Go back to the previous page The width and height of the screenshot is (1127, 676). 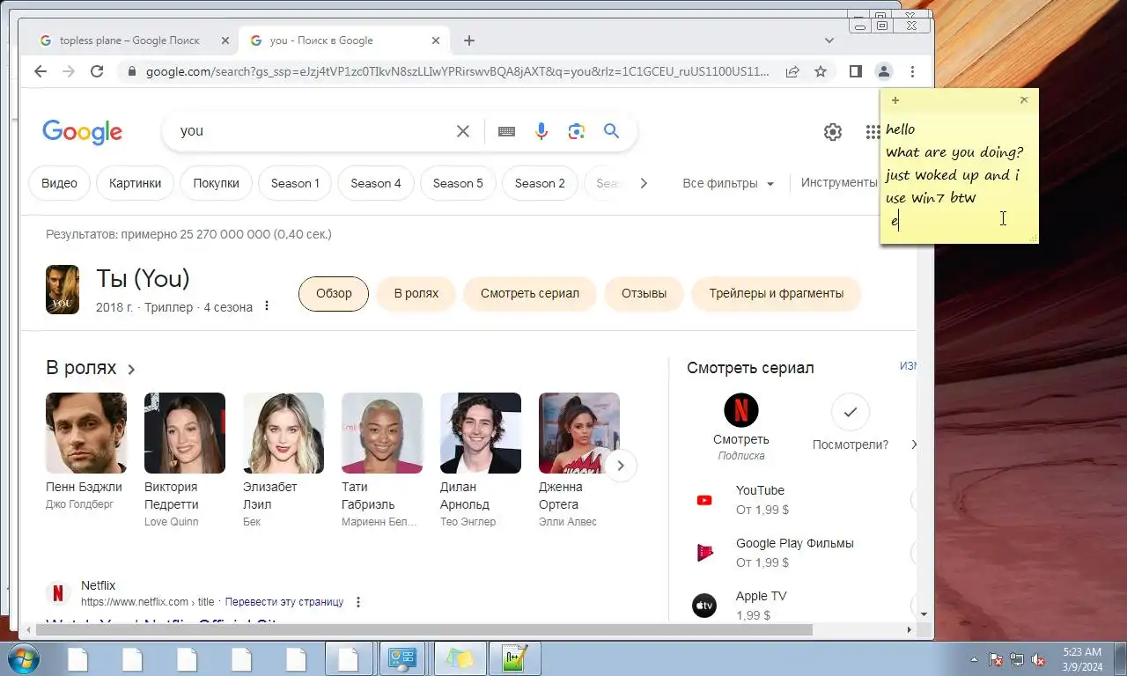click(x=41, y=71)
